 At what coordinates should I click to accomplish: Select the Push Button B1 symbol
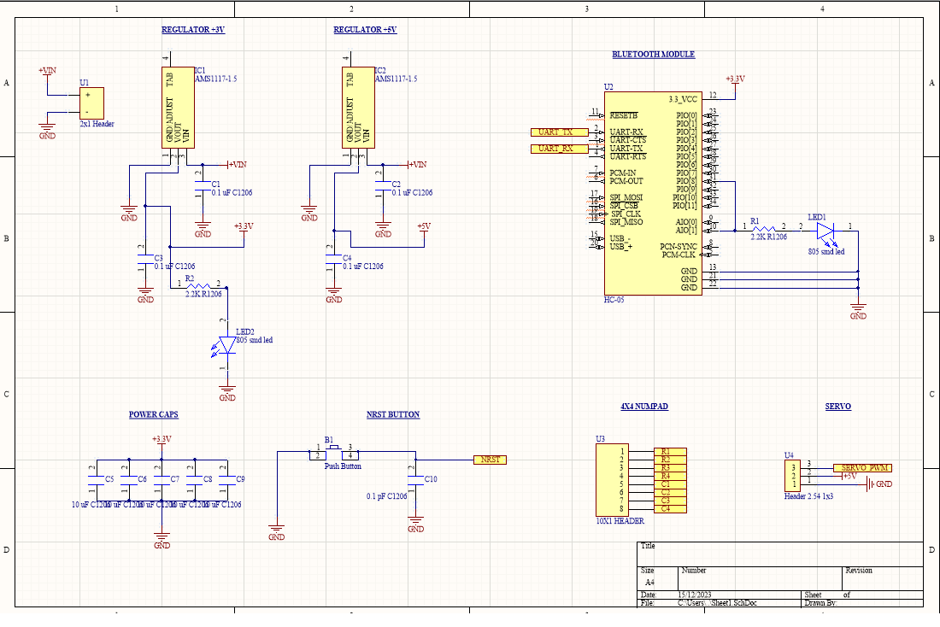pyautogui.click(x=332, y=453)
